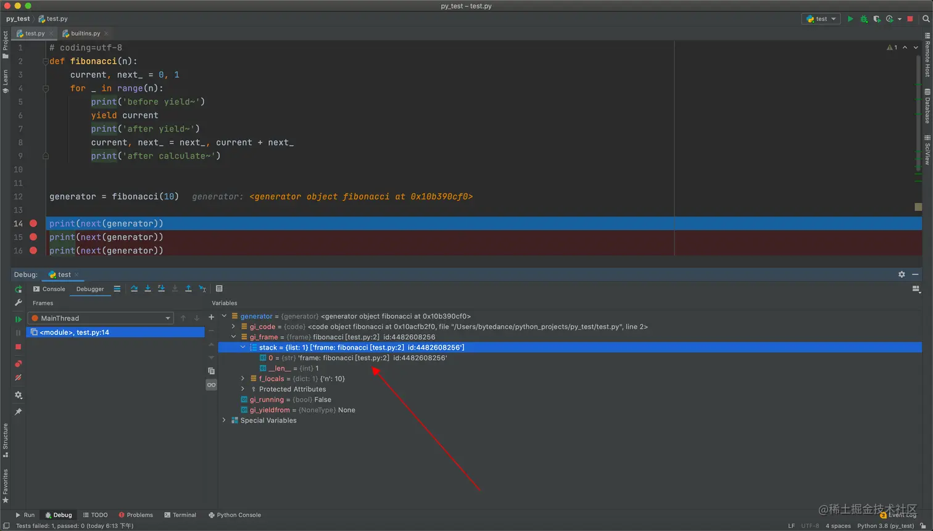Open the Python Console tab

[234, 515]
